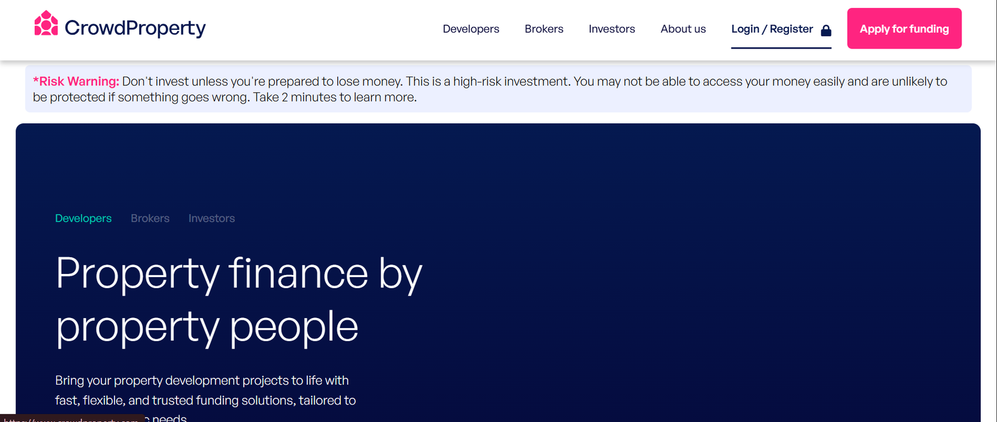Select the green Developers hero tab

83,218
